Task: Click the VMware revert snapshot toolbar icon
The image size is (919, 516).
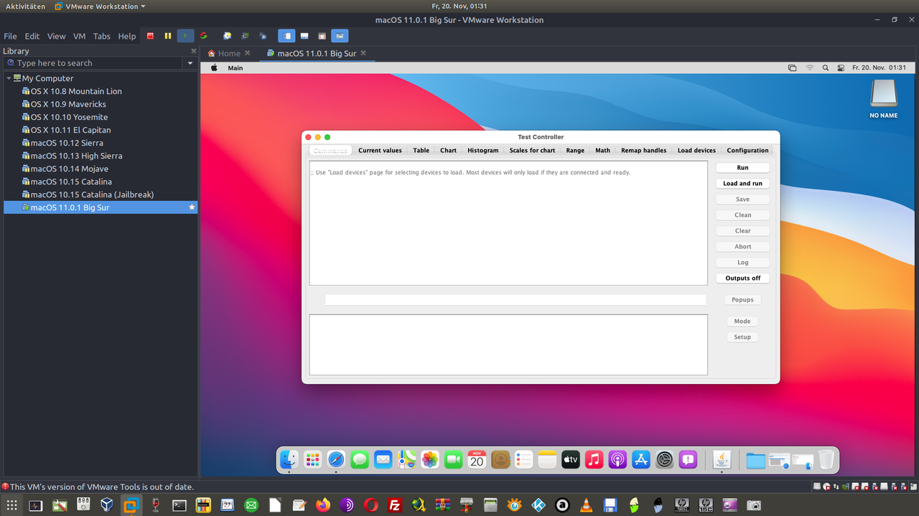Action: (x=245, y=36)
